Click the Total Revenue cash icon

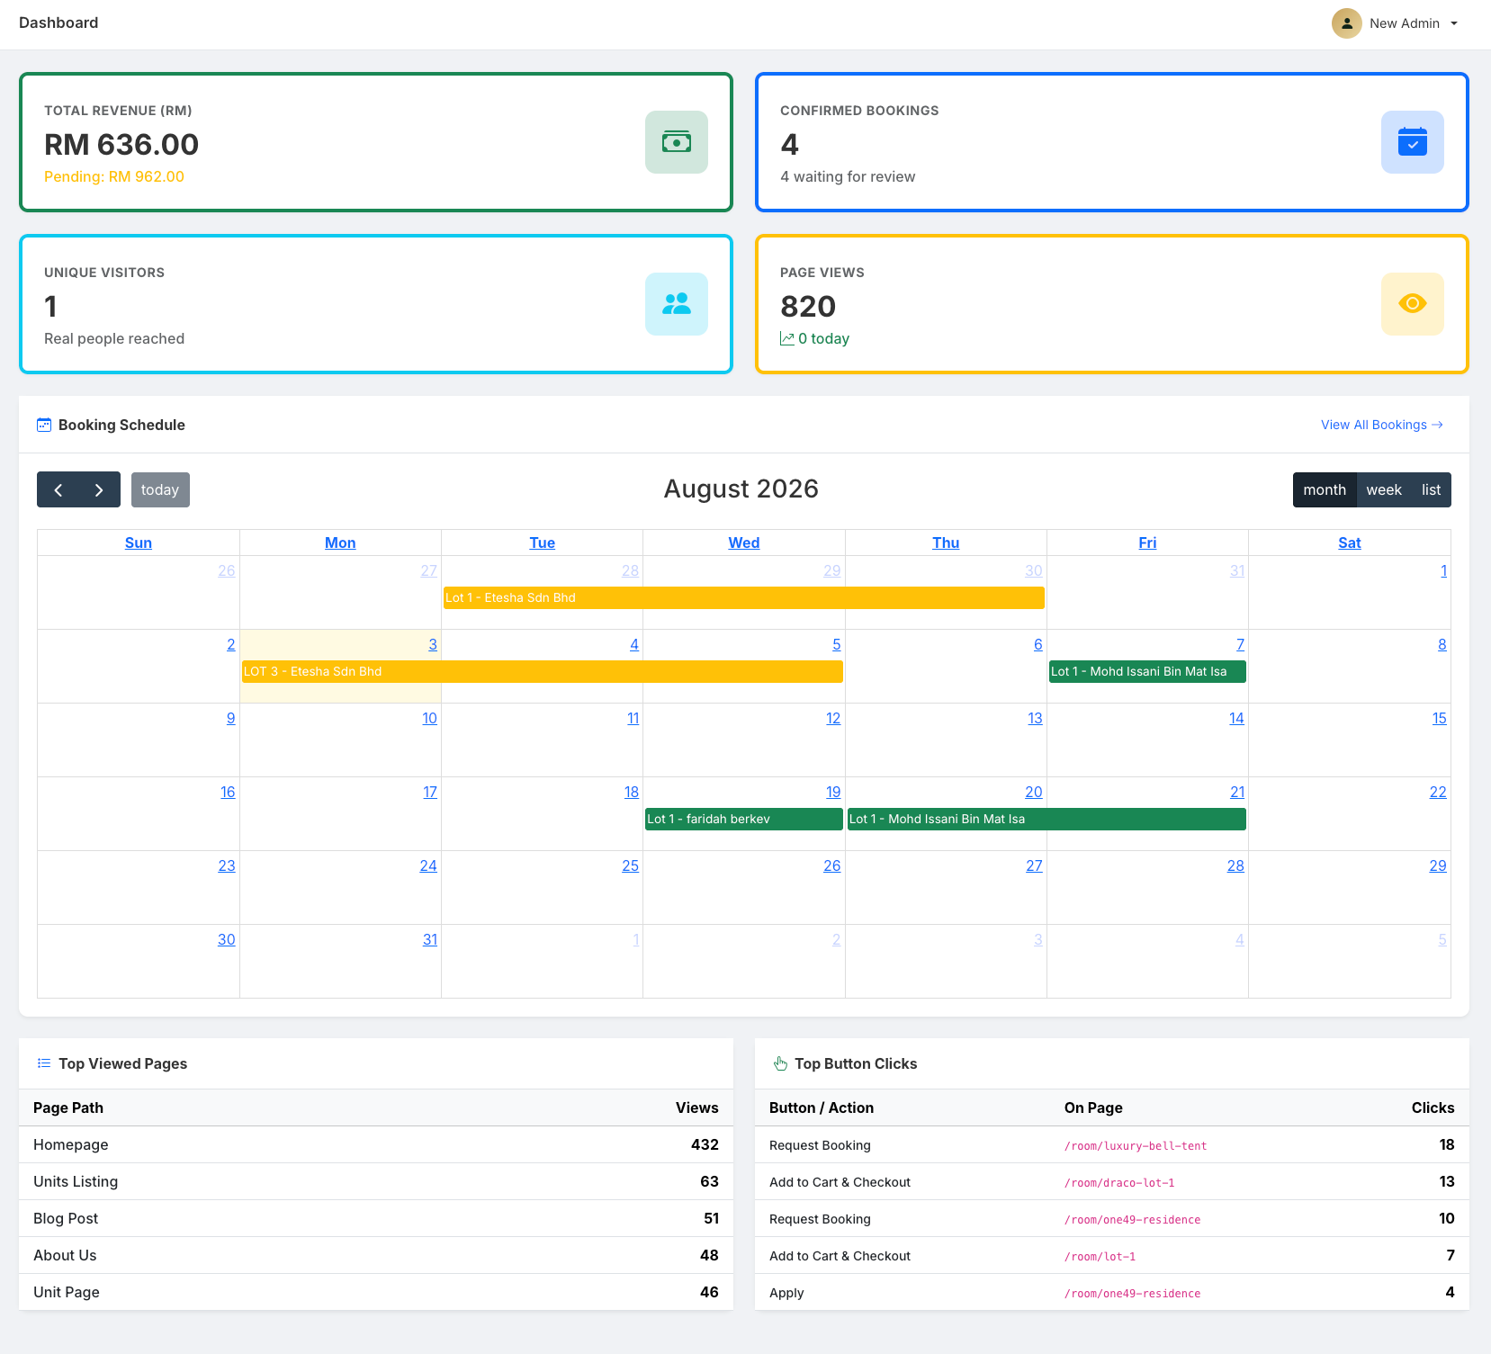click(676, 142)
